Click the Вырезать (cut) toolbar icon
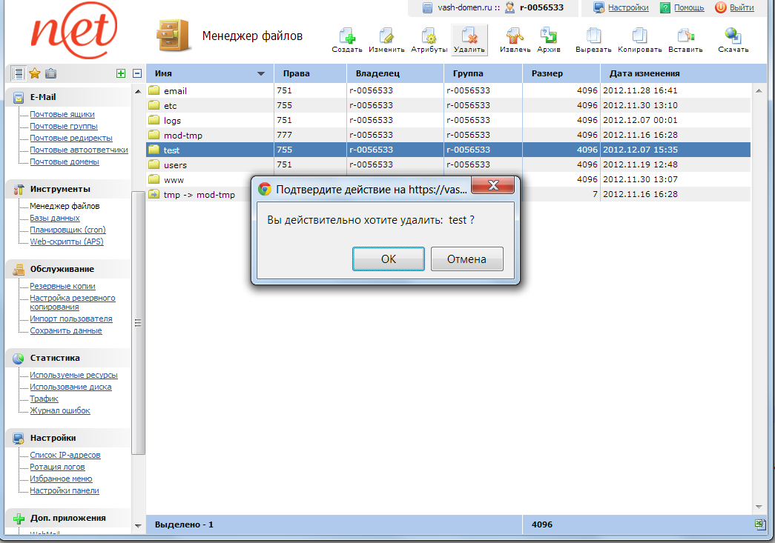Image resolution: width=775 pixels, height=543 pixels. (x=593, y=36)
